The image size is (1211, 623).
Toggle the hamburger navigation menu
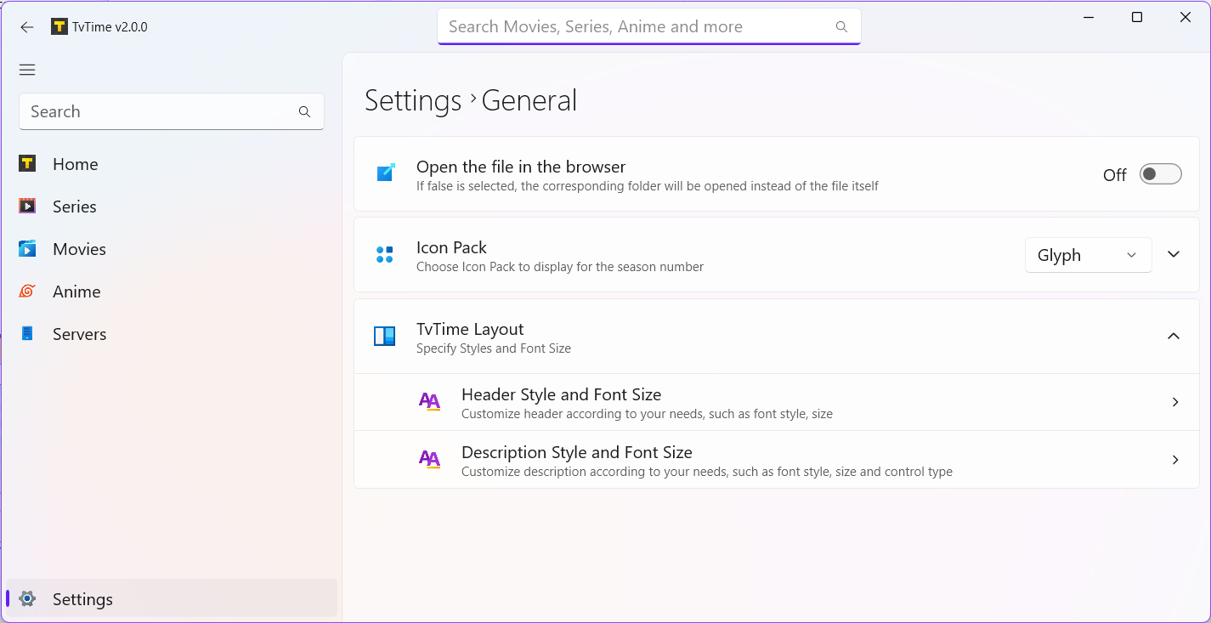(x=27, y=70)
